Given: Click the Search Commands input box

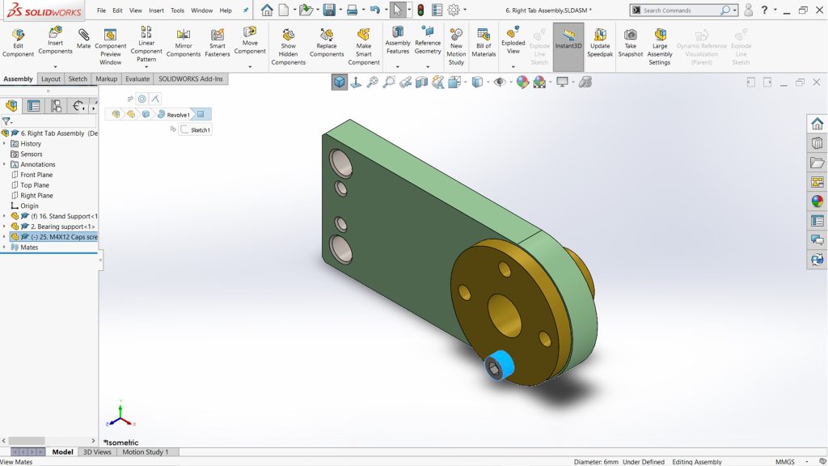Looking at the screenshot, I should pyautogui.click(x=679, y=11).
